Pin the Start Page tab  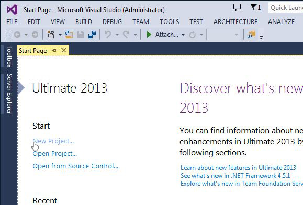[x=54, y=51]
